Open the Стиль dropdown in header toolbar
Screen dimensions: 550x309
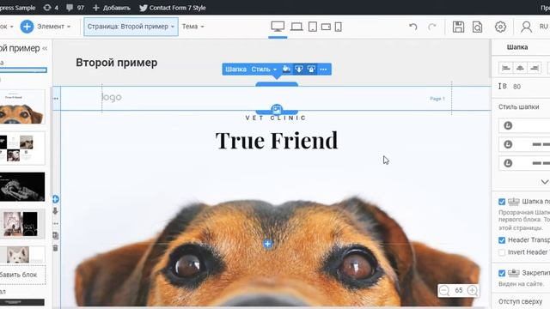point(264,69)
